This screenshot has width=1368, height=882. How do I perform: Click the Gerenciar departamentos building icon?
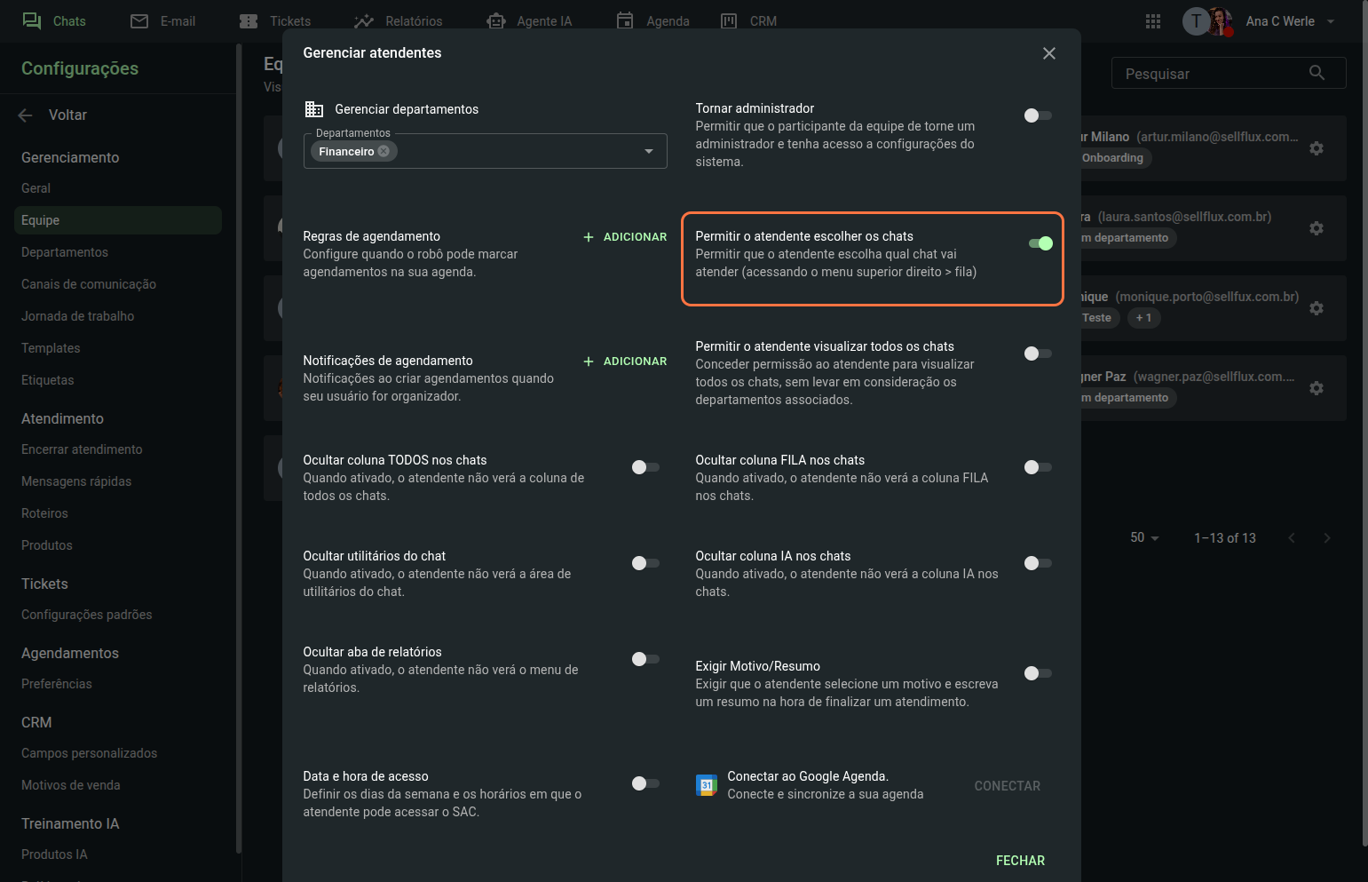coord(314,109)
